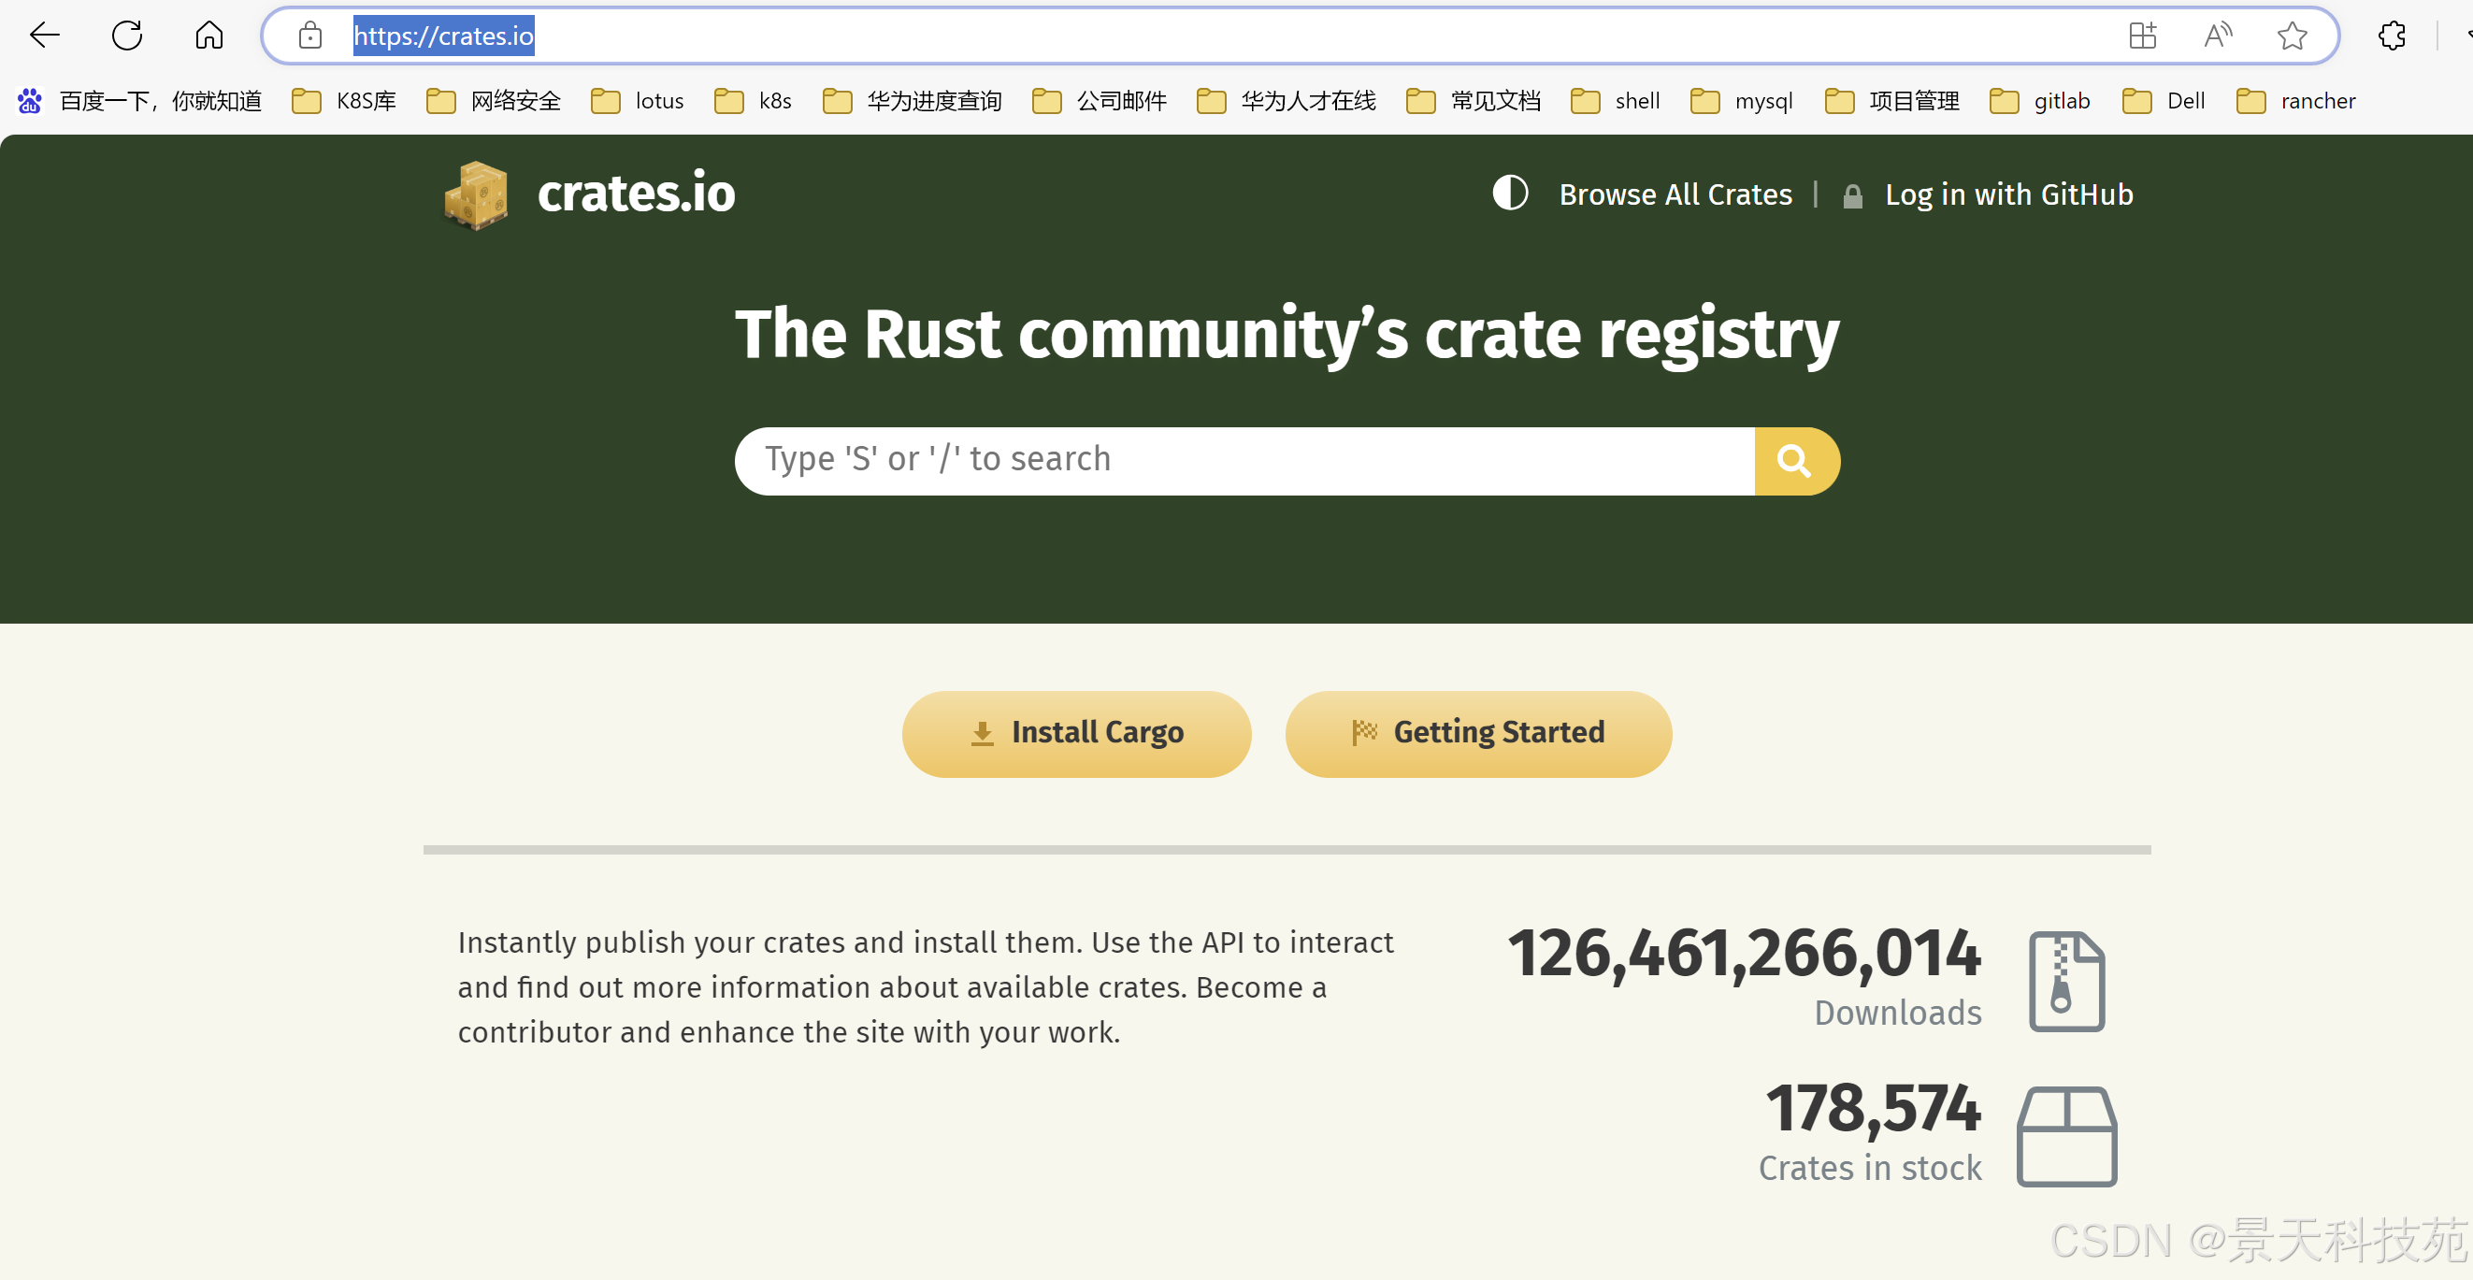Image resolution: width=2473 pixels, height=1280 pixels.
Task: Click the browser back arrow
Action: (44, 36)
